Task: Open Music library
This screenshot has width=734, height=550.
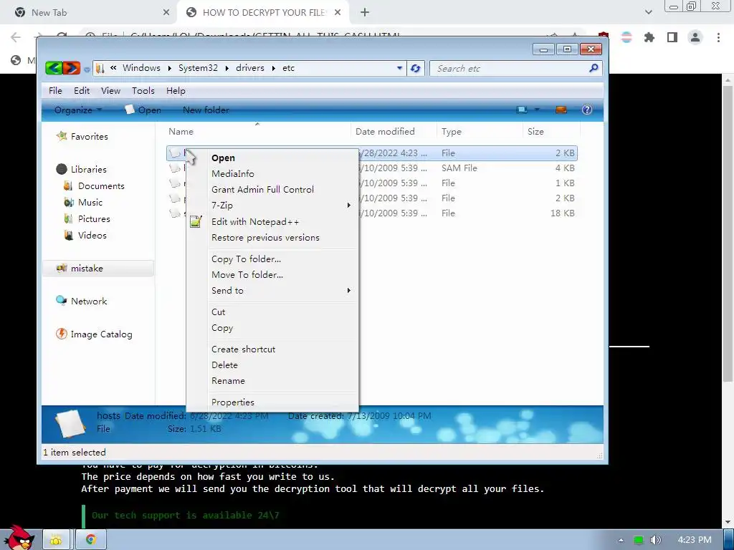Action: coord(83,203)
